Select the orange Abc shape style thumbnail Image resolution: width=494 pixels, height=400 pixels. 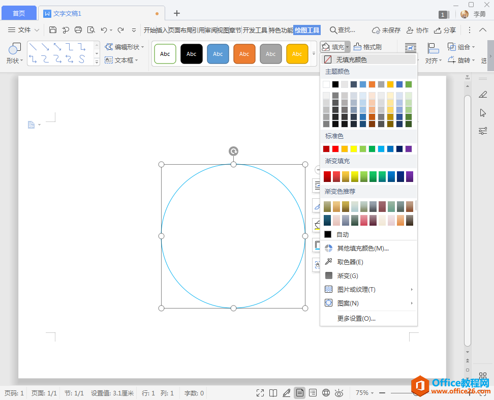pos(244,54)
